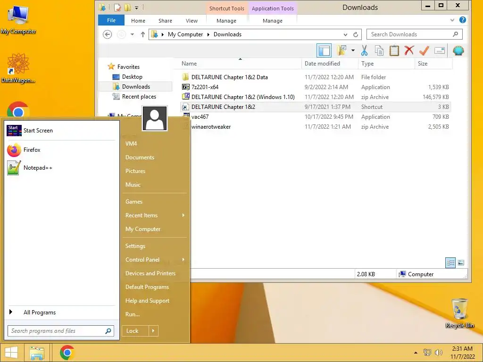Click the Lock button in start menu
The image size is (483, 362).
[135, 331]
